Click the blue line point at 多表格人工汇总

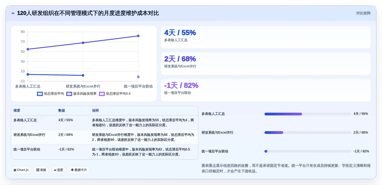click(28, 74)
